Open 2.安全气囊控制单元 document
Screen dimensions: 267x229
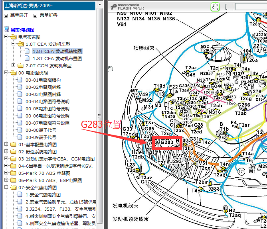(x=61, y=202)
